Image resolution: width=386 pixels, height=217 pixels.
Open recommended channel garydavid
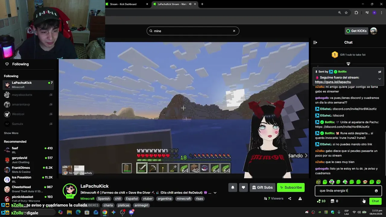coord(28,160)
